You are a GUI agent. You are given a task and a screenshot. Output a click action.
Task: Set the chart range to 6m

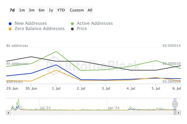click(41, 10)
